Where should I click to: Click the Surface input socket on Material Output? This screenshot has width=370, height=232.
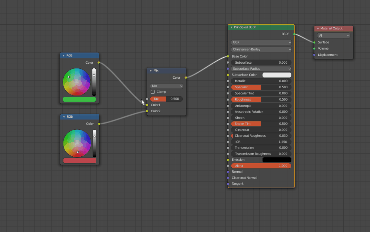click(314, 42)
